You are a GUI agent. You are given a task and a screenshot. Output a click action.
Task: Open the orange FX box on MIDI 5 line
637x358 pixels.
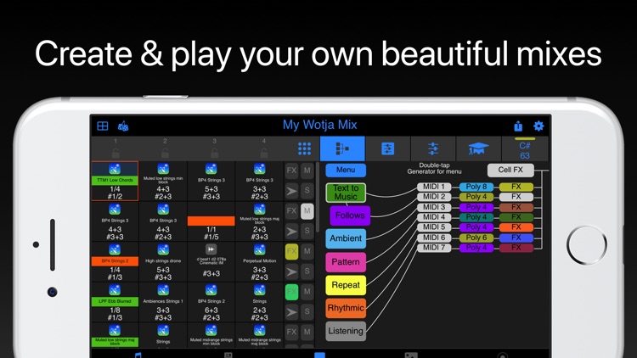click(x=516, y=227)
